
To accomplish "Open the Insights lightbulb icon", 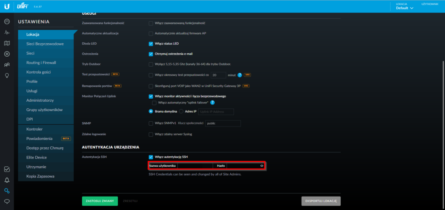I will (7, 75).
